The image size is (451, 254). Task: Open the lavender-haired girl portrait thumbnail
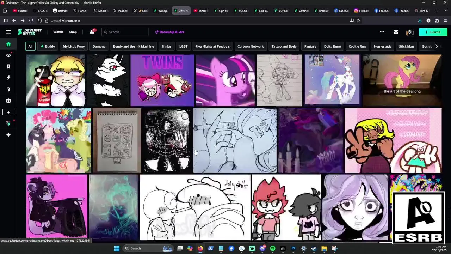tap(356, 207)
